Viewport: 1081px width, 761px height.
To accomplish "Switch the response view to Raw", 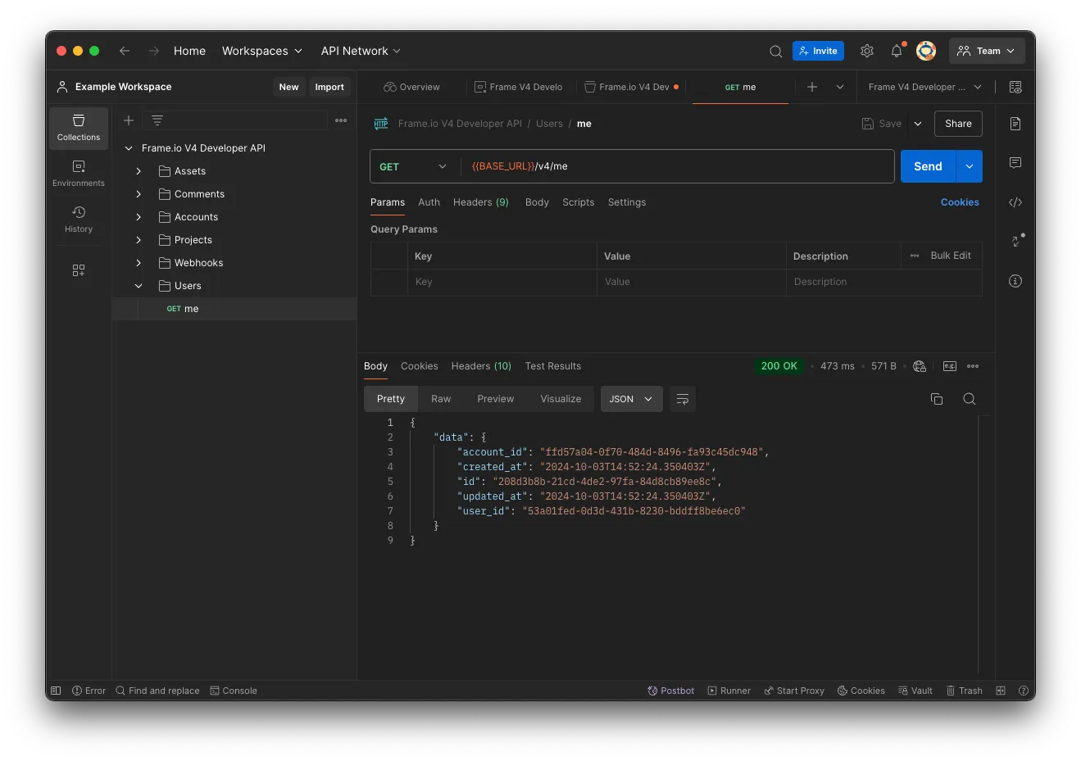I will (441, 399).
